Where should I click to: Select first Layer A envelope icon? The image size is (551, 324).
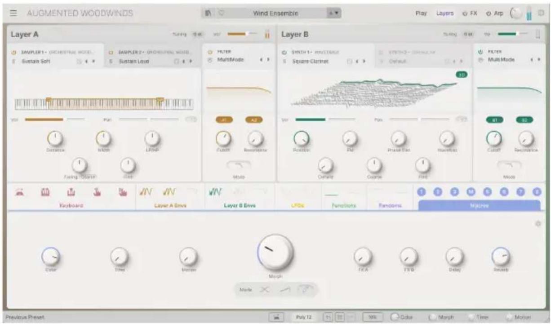pyautogui.click(x=147, y=192)
